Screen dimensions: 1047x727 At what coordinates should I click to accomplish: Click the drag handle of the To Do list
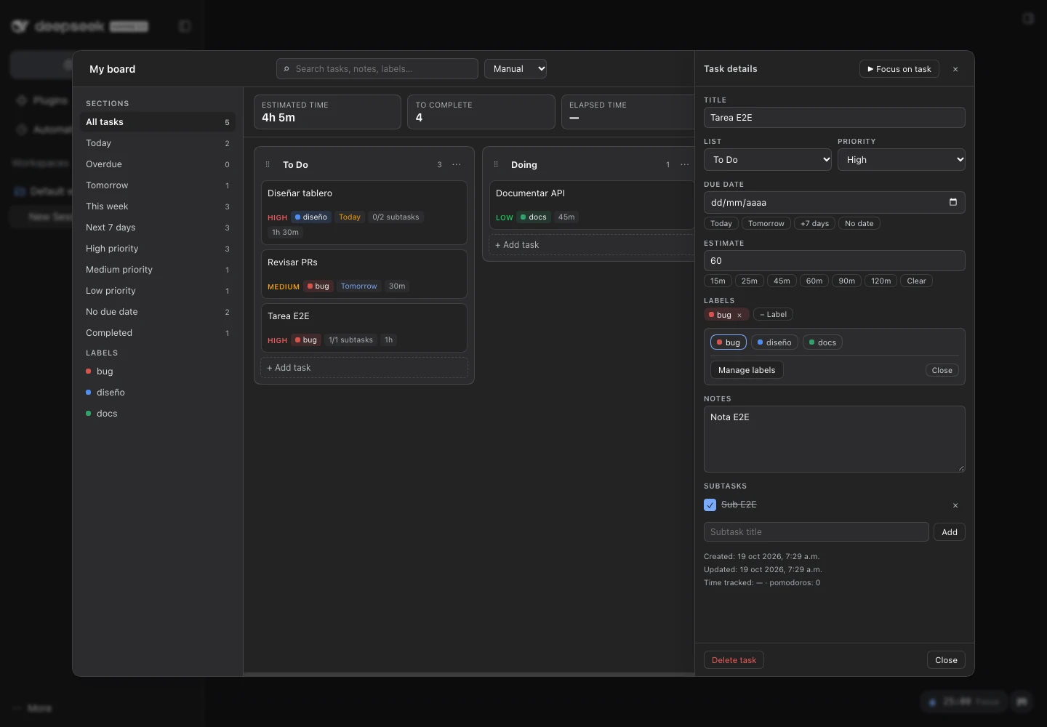268,165
